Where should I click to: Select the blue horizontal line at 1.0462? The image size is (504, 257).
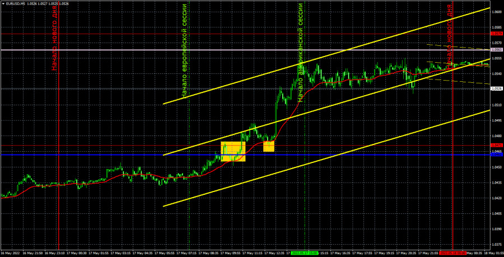tap(245, 155)
